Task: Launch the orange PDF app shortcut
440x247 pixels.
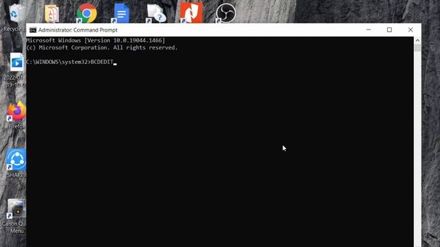Action: click(191, 12)
